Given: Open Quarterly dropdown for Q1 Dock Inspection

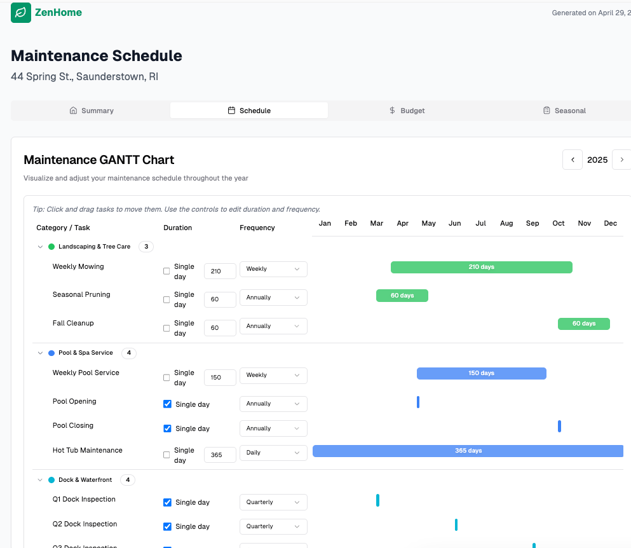Looking at the screenshot, I should [273, 502].
